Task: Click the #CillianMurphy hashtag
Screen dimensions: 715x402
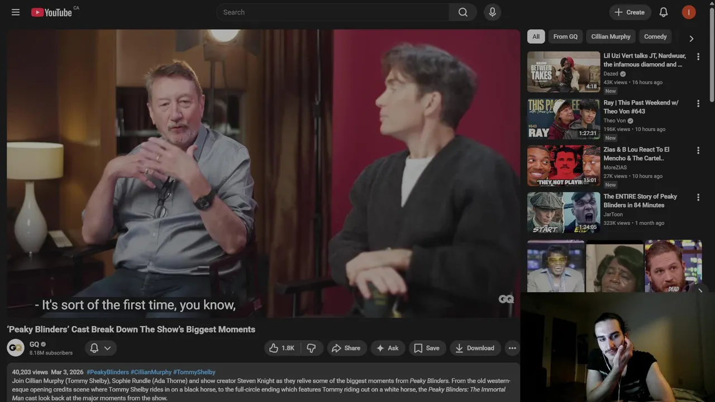Action: [151, 372]
